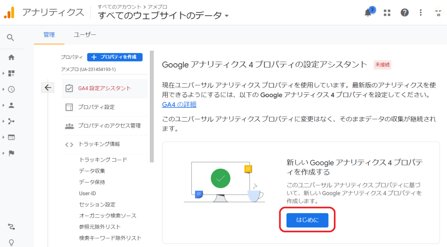This screenshot has height=247, width=447.
Task: Open the GA4 の詳細 link
Action: point(179,104)
